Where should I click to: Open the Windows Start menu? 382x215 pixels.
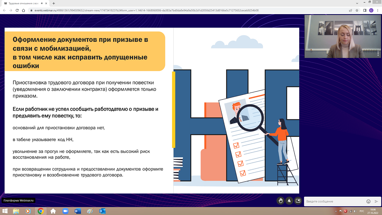[5, 211]
